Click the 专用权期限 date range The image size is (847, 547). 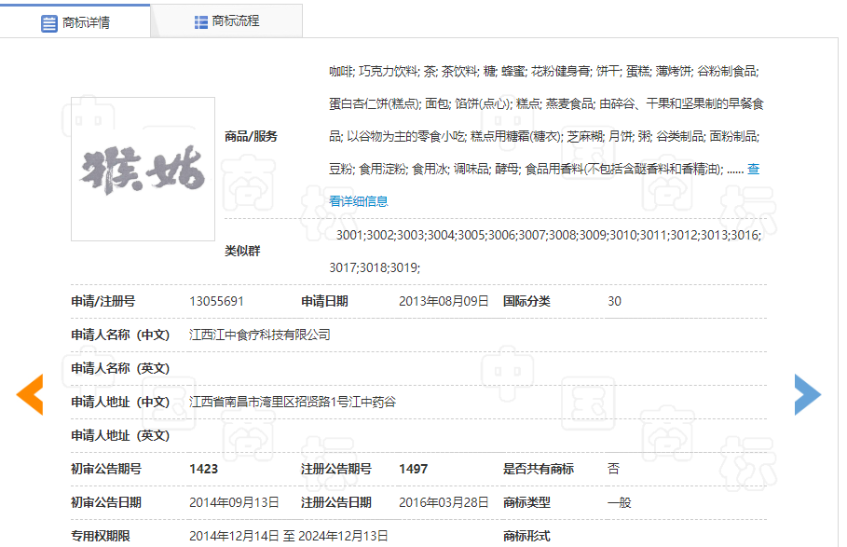click(x=288, y=536)
